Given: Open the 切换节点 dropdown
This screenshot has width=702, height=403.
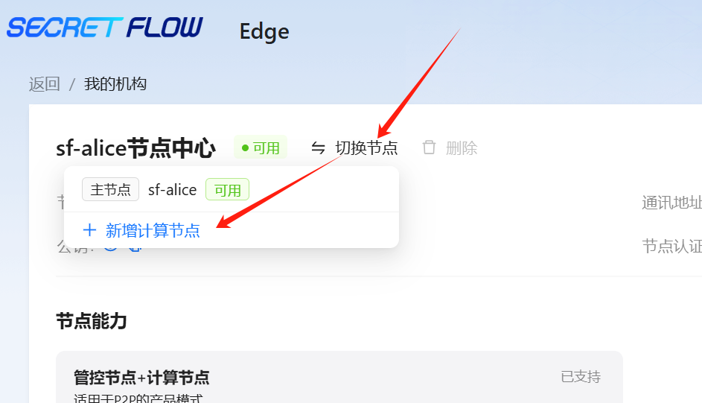Looking at the screenshot, I should point(354,147).
